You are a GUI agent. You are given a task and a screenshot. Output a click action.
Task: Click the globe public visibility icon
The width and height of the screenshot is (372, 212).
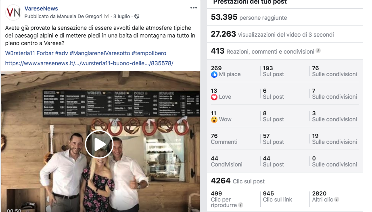[137, 16]
